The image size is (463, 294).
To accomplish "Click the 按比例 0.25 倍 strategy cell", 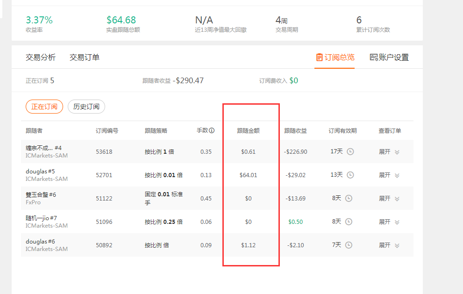I will coord(164,222).
